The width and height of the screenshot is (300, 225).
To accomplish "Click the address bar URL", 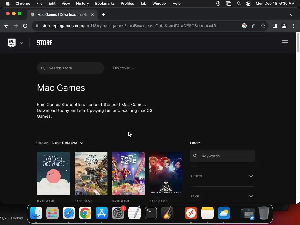I will pos(129,26).
